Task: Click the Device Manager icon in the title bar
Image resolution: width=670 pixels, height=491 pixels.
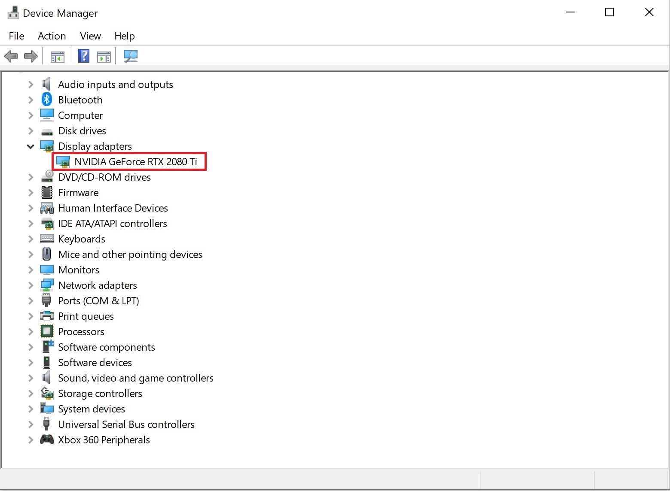Action: point(13,12)
